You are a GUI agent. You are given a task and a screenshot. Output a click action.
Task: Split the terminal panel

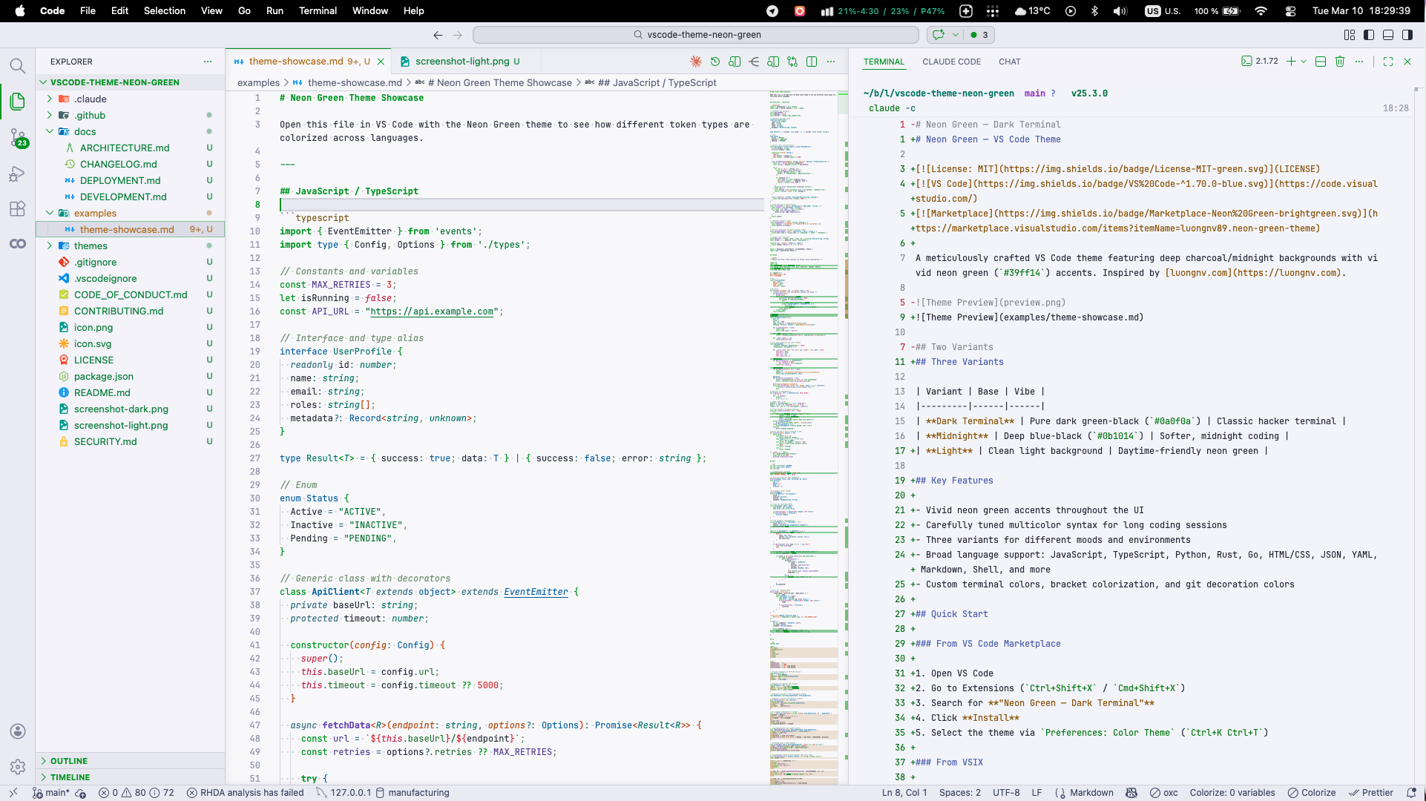(x=1321, y=62)
